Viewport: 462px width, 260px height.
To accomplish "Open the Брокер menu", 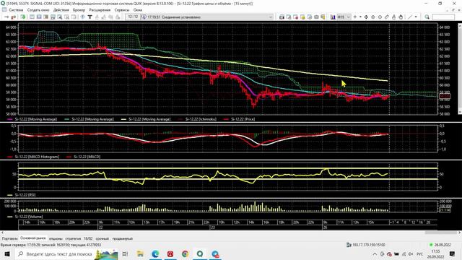I will tap(79, 10).
